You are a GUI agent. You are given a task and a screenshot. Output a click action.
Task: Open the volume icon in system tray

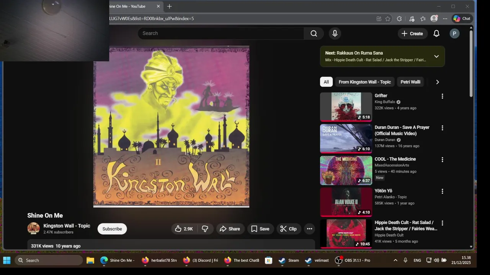(436, 260)
